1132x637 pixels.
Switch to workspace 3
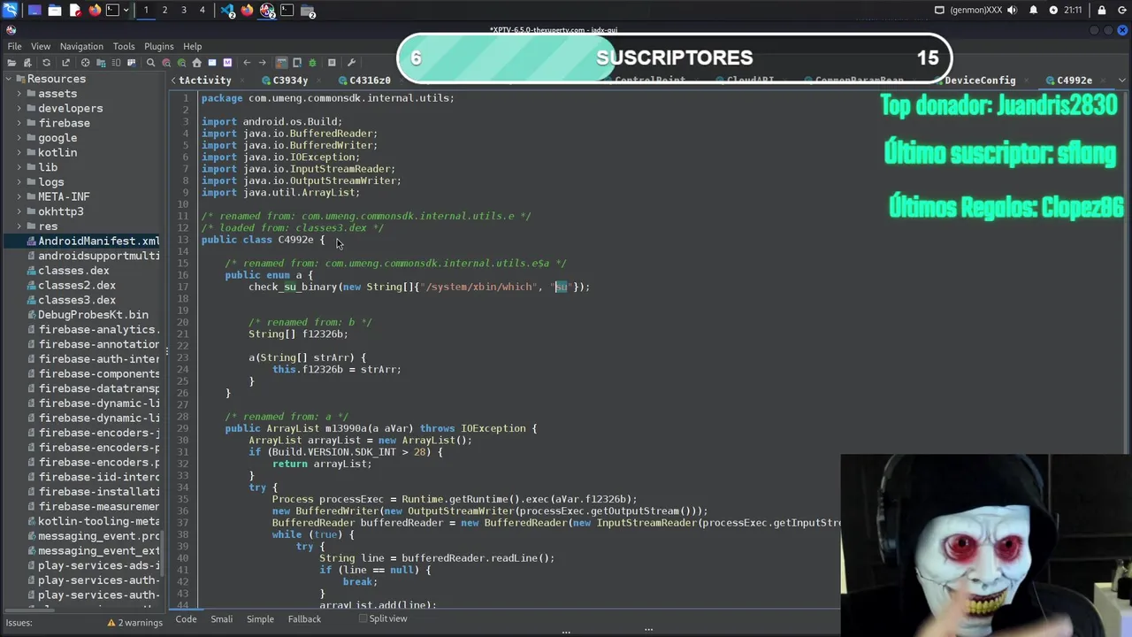[x=184, y=11]
